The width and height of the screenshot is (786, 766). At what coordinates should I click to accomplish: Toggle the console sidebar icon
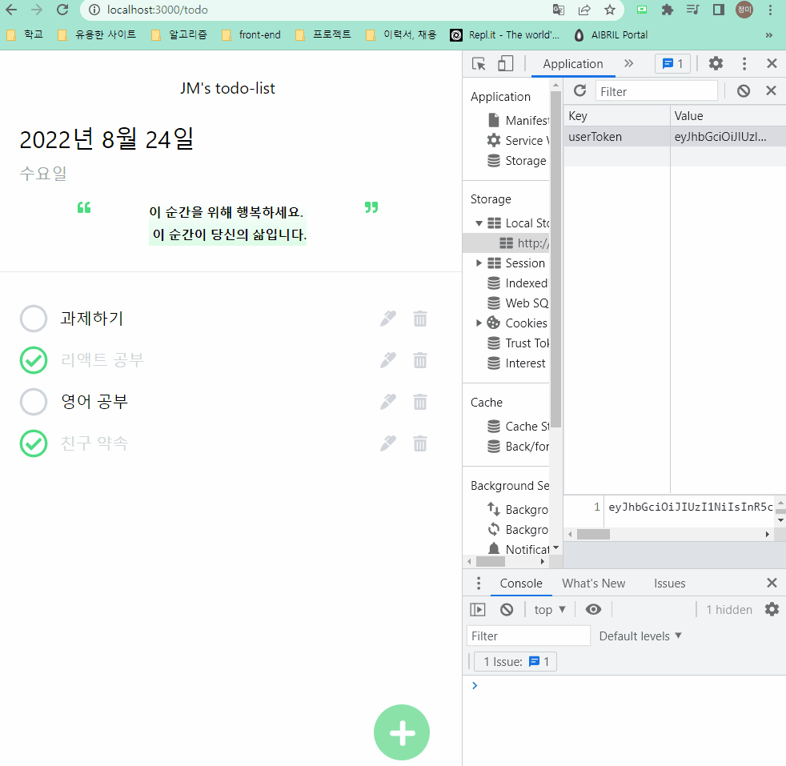[x=478, y=610]
